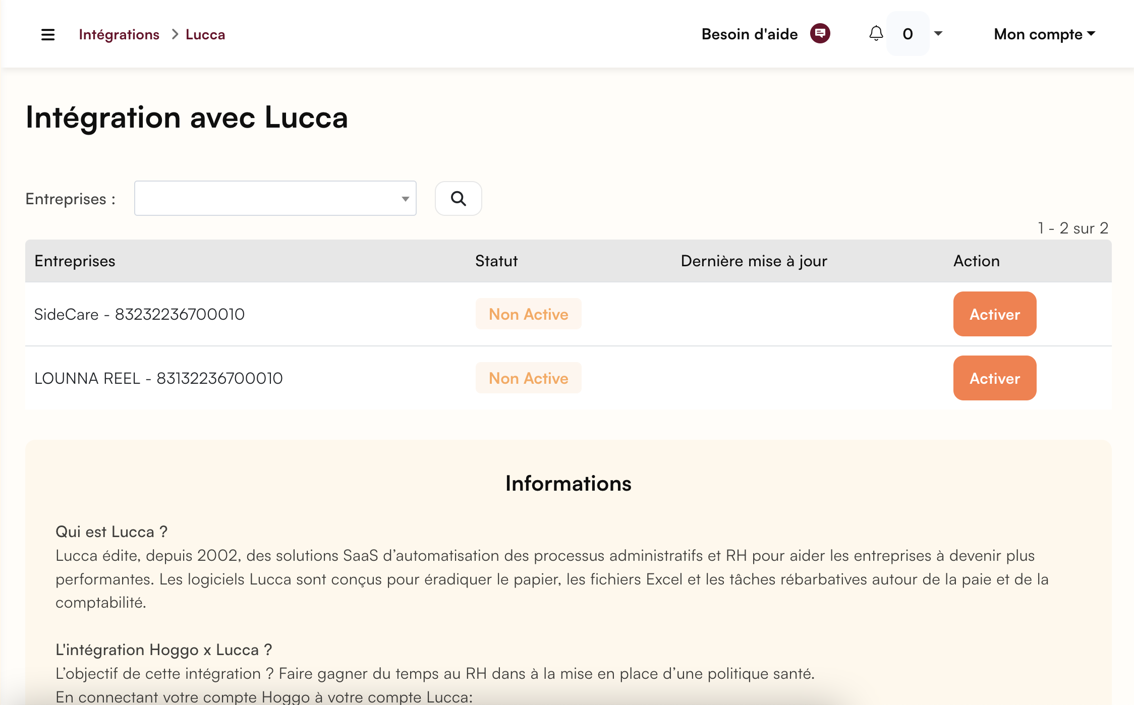The height and width of the screenshot is (705, 1134).
Task: Activate integration for LOUNNA REEL
Action: pos(994,378)
